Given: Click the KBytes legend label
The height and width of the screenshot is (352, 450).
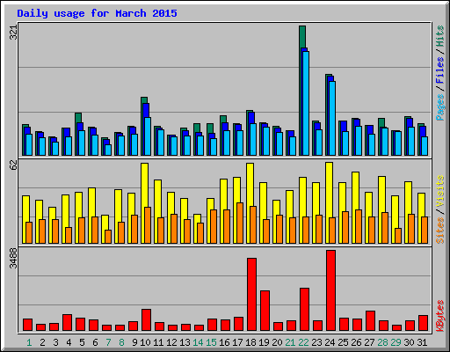Looking at the screenshot, I should pyautogui.click(x=440, y=316).
